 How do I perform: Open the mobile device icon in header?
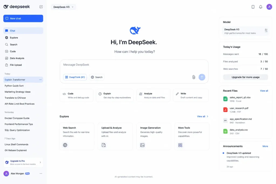pyautogui.click(x=253, y=7)
